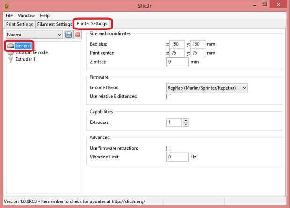Viewport: 290px width, 208px height.
Task: Maximize the Slic3r window
Action: pyautogui.click(x=265, y=5)
